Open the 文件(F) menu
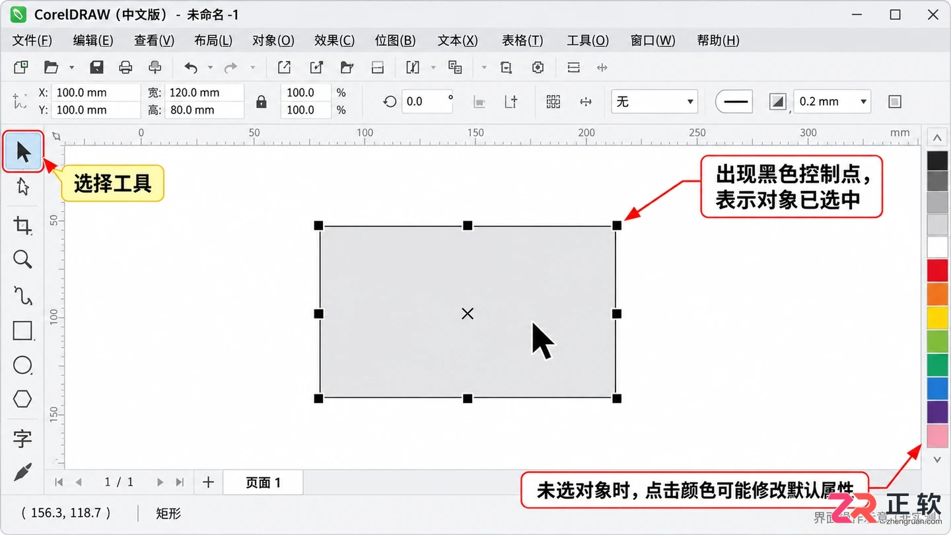The width and height of the screenshot is (951, 535). click(x=32, y=40)
